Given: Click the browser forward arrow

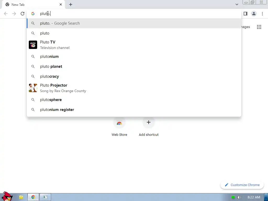Looking at the screenshot, I should 14,14.
